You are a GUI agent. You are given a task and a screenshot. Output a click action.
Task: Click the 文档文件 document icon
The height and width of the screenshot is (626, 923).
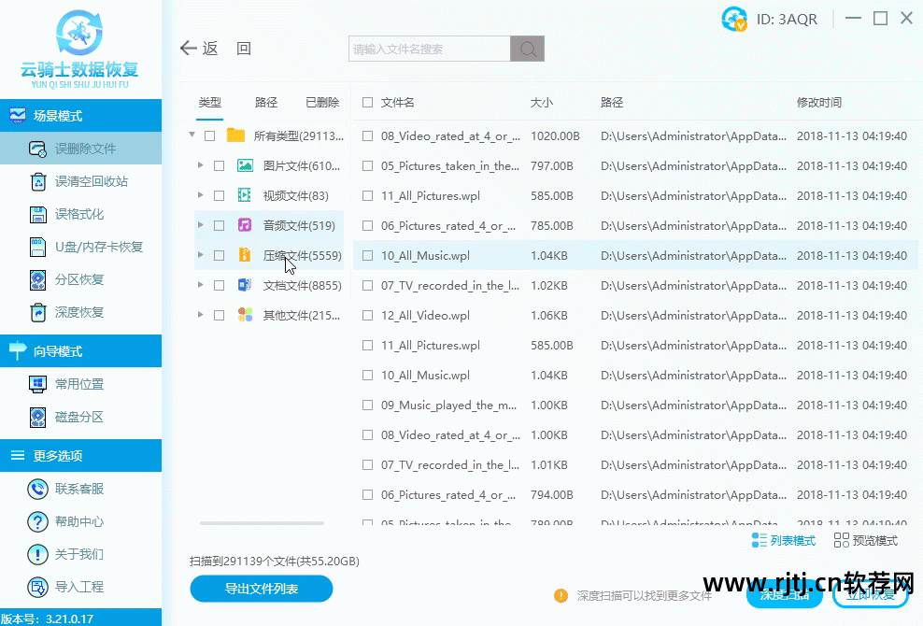244,285
